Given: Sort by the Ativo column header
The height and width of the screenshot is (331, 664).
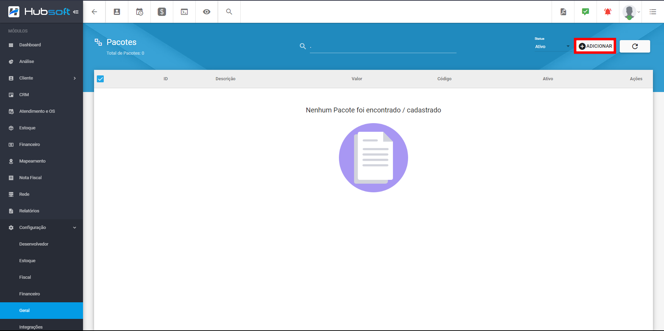Looking at the screenshot, I should pos(548,79).
